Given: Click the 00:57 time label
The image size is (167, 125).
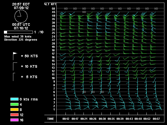Looking at the screenshot, I should click(x=156, y=119).
